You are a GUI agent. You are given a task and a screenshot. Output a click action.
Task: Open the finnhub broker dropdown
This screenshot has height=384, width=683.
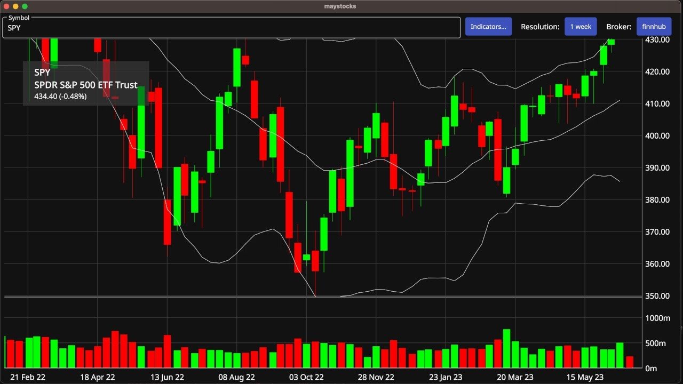pyautogui.click(x=654, y=27)
